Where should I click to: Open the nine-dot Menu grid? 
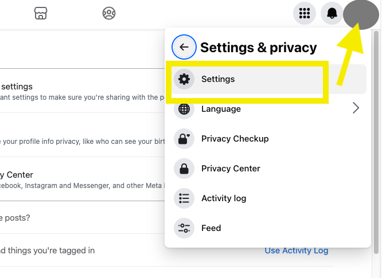tap(305, 13)
